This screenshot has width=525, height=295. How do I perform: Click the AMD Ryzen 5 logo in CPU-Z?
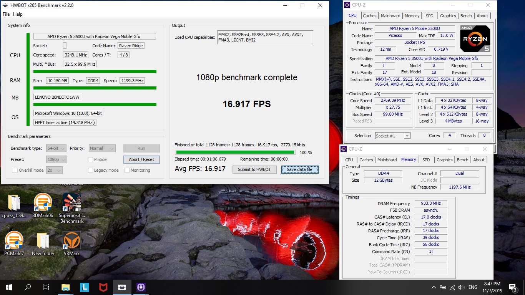coord(475,38)
